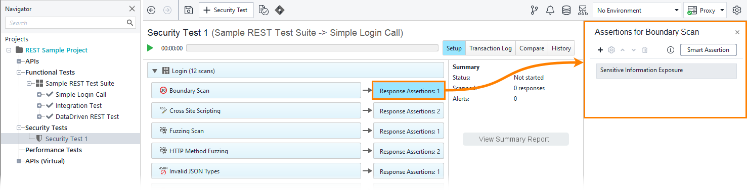Click the save disk icon in toolbar

[188, 10]
